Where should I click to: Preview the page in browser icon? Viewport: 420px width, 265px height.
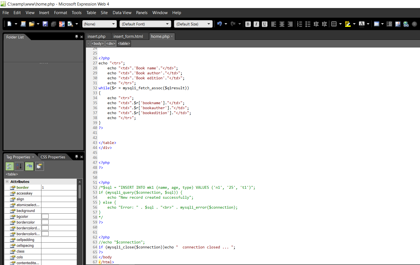coord(70,24)
